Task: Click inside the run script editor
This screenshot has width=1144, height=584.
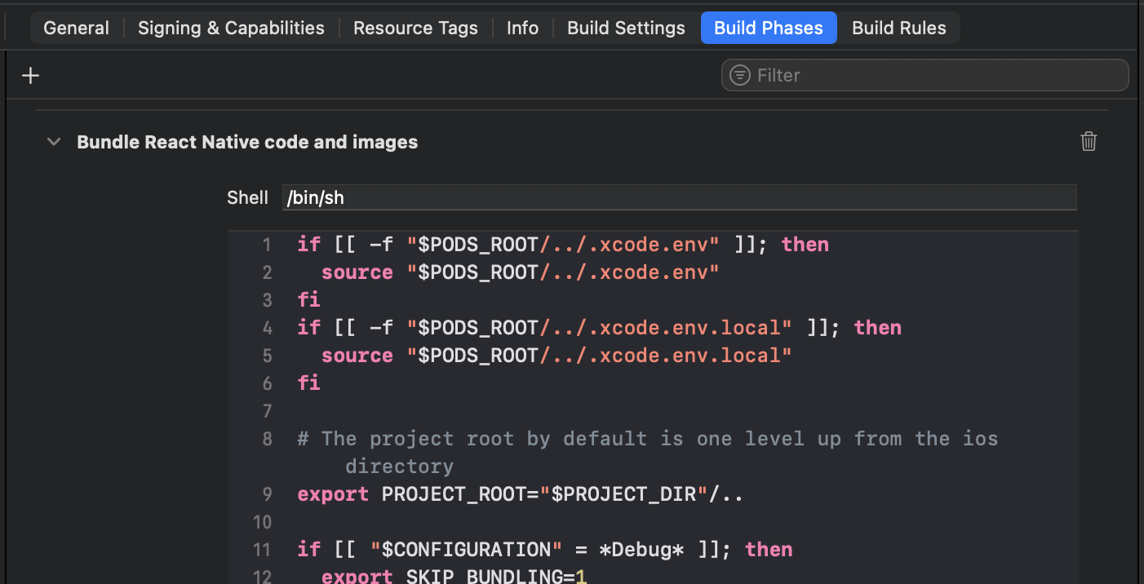Action: (653, 408)
